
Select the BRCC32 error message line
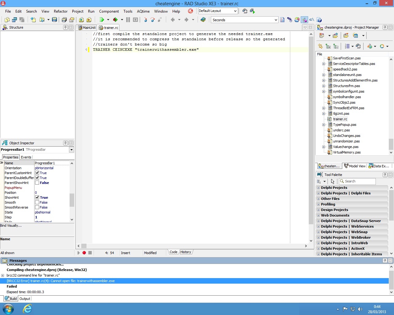[61, 281]
